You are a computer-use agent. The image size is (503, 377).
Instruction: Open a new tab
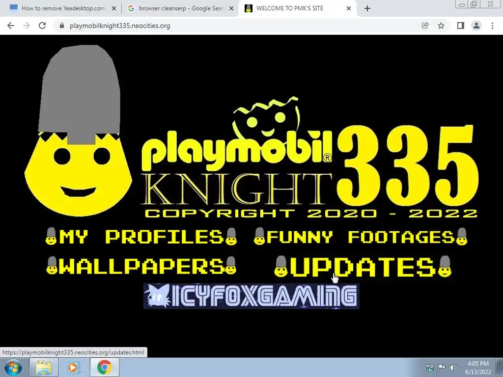(367, 9)
